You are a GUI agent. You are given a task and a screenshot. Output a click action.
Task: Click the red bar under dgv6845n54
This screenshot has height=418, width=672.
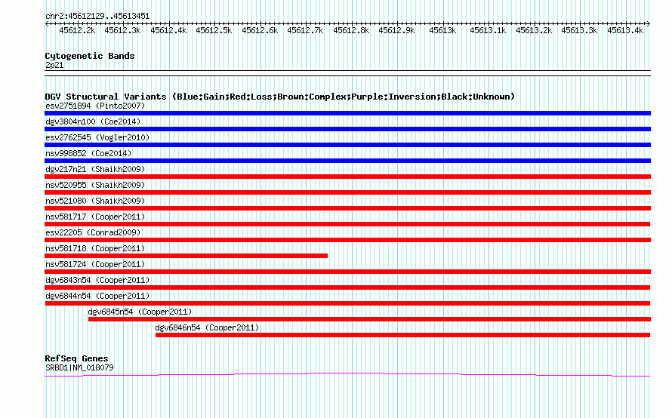pyautogui.click(x=369, y=319)
